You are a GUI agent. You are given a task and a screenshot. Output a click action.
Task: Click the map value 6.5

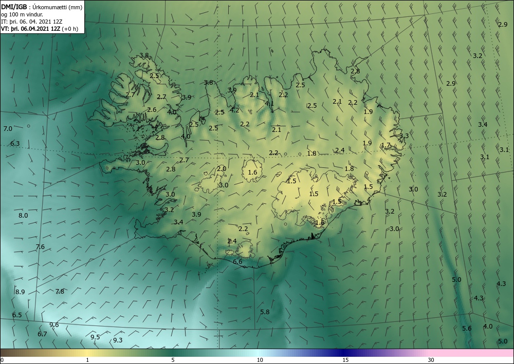tap(17, 315)
